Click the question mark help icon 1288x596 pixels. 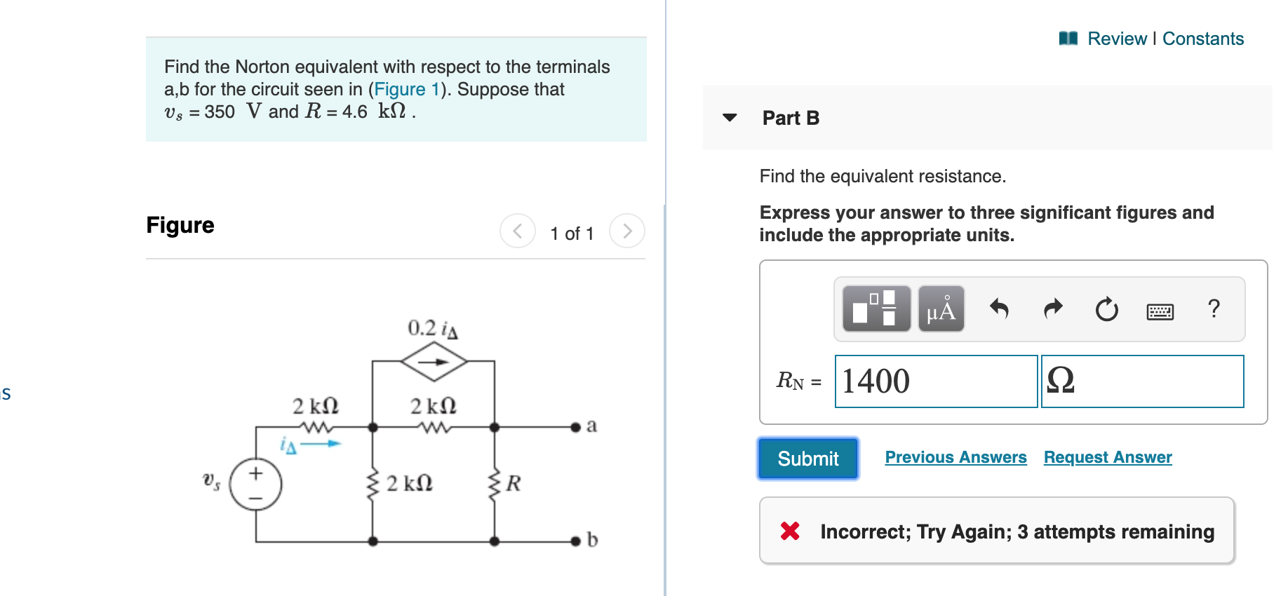tap(1214, 309)
